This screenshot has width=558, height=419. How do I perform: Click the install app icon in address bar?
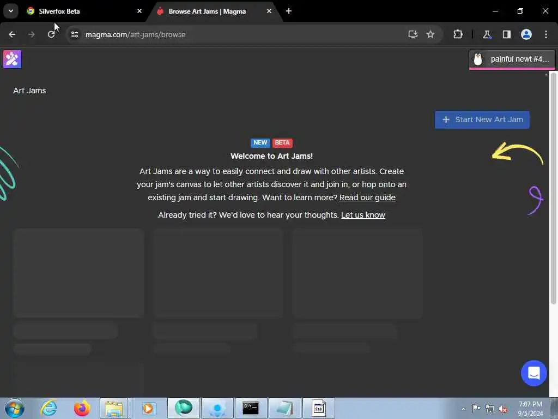point(413,34)
